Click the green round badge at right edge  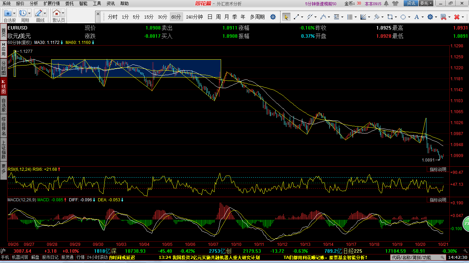click(x=466, y=223)
